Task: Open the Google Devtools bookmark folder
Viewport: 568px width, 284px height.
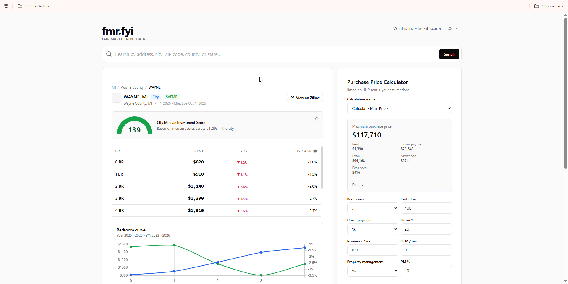Action: pyautogui.click(x=34, y=6)
